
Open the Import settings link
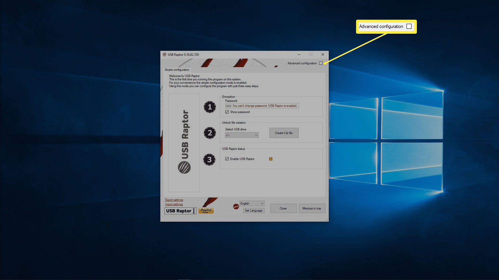pos(174,204)
